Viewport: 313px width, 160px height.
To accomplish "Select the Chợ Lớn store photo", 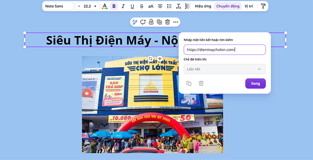I will (152, 104).
